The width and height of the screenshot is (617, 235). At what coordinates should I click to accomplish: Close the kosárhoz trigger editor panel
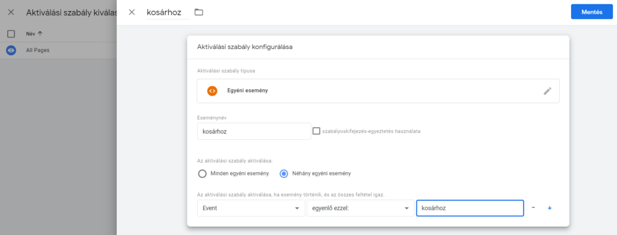point(132,12)
